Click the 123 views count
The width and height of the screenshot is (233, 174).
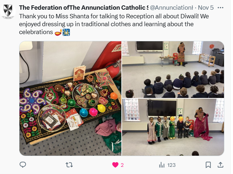[x=171, y=165]
